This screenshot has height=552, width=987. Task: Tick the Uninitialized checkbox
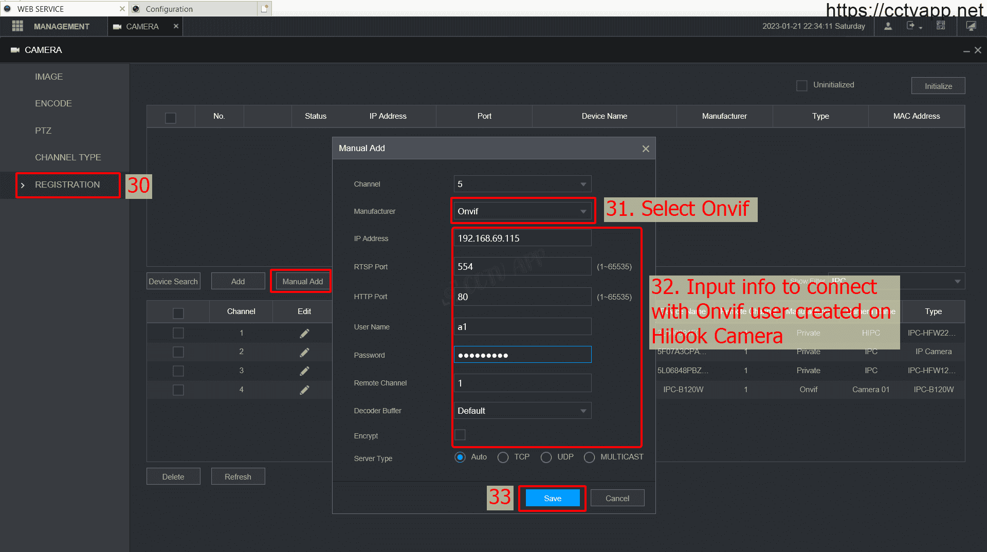pyautogui.click(x=801, y=85)
